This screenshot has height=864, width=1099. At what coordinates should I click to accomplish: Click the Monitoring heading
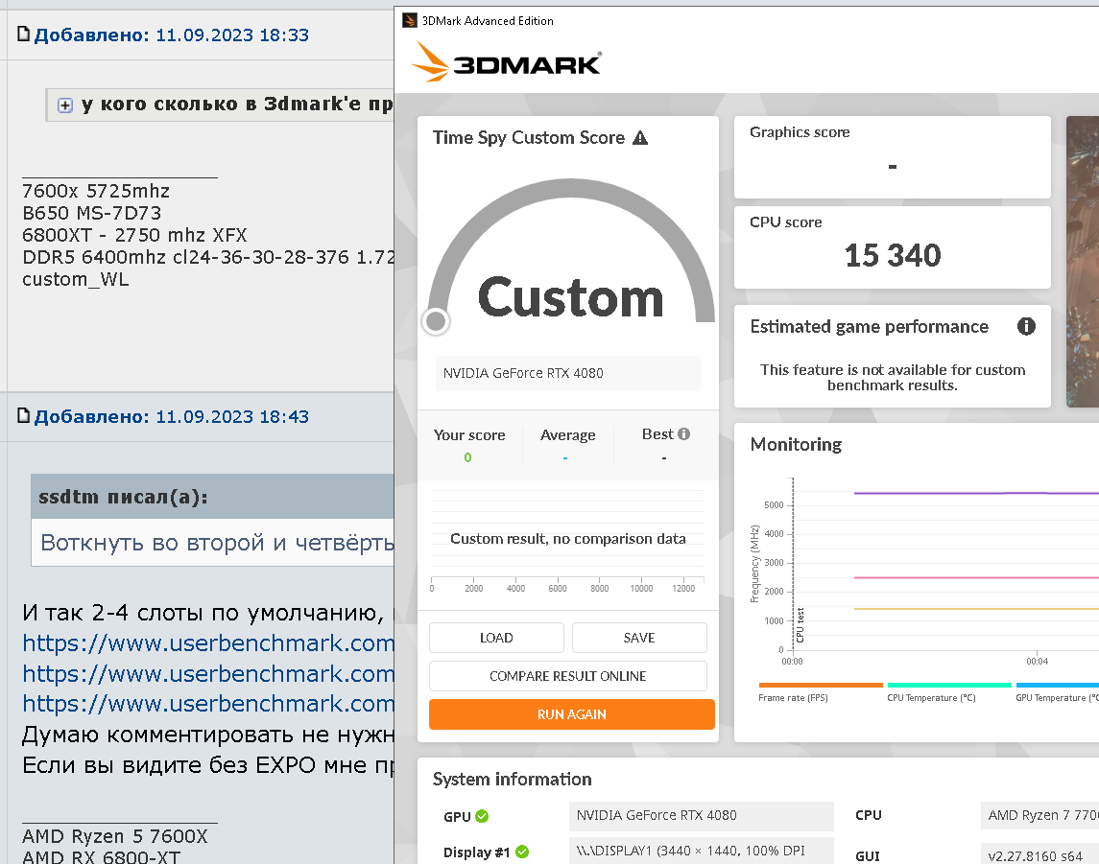coord(797,445)
